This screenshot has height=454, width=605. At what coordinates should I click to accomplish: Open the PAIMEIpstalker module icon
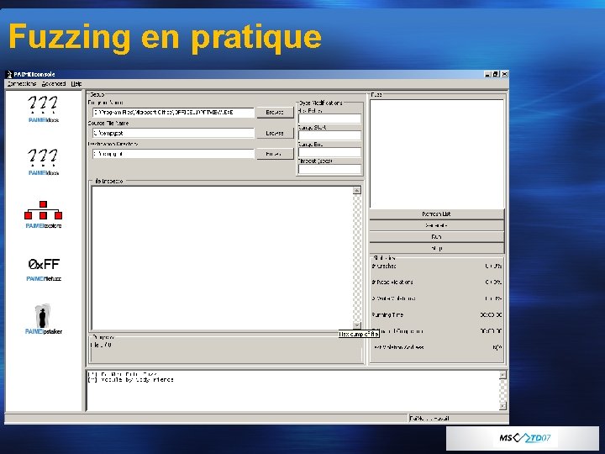point(43,319)
